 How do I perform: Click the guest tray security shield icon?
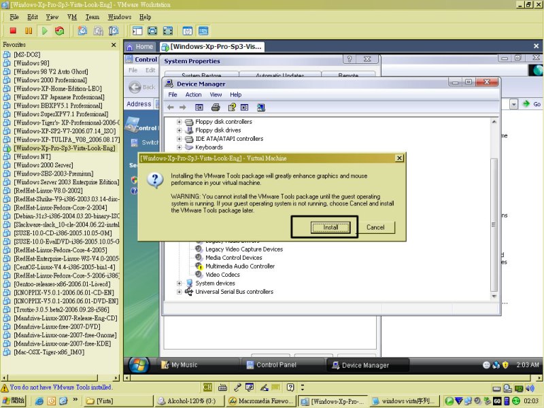(505, 365)
